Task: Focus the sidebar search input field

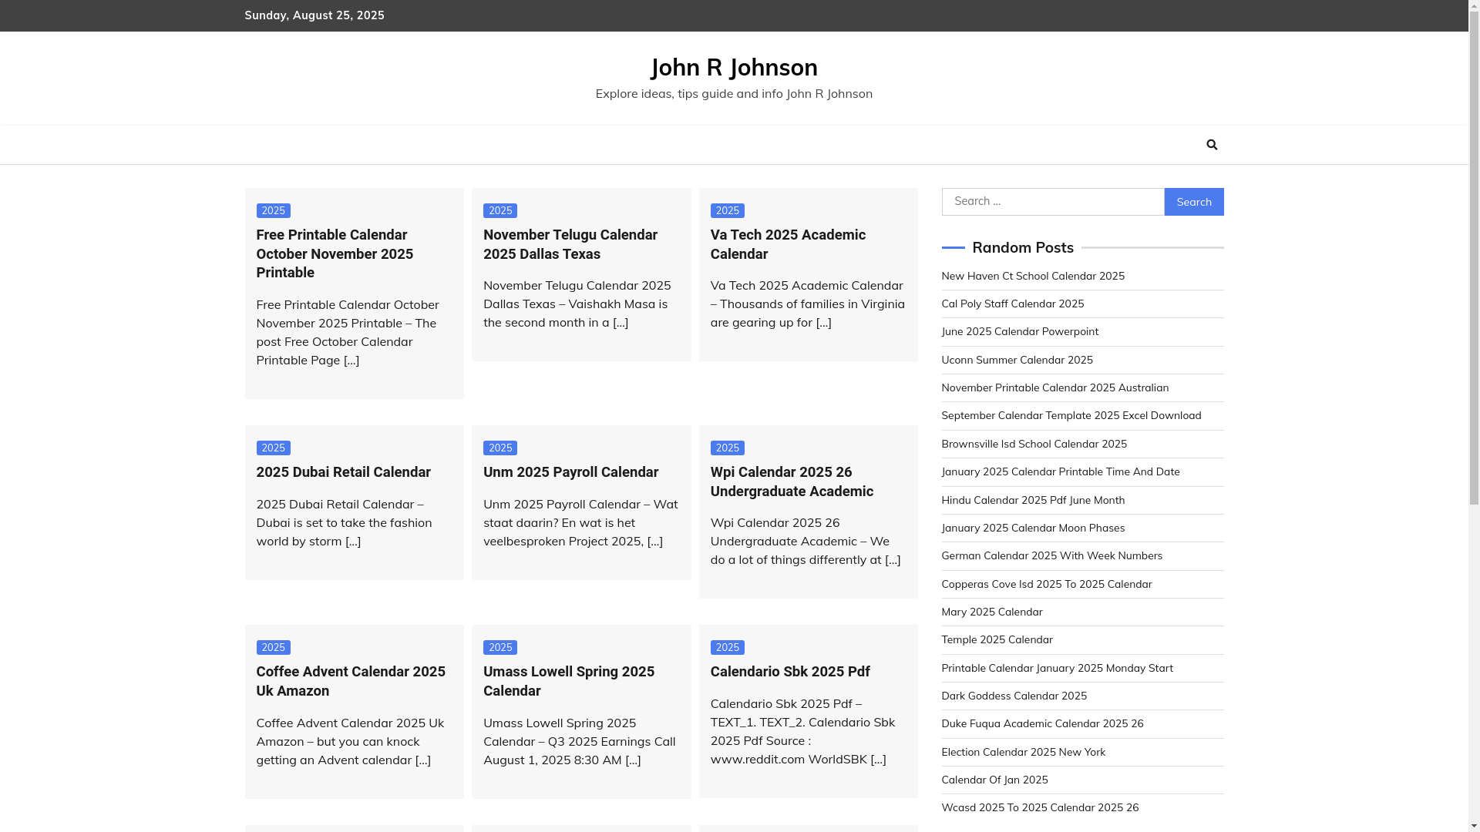Action: click(x=1053, y=202)
